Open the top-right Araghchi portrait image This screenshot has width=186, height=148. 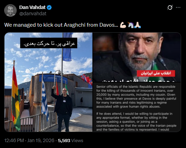click(x=137, y=57)
